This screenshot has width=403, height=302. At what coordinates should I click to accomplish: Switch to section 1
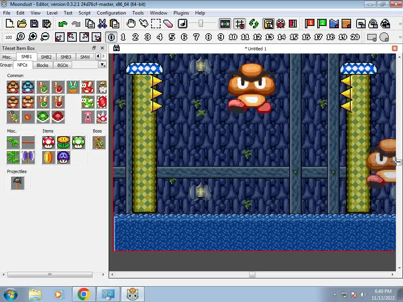pos(123,37)
